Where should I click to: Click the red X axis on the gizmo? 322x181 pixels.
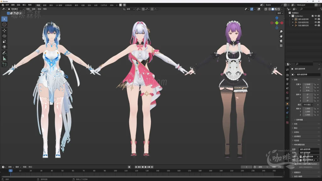tap(282, 23)
